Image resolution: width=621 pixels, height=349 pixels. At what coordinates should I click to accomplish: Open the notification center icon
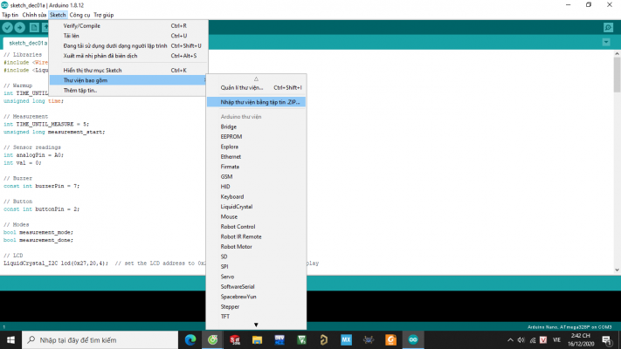(x=606, y=340)
